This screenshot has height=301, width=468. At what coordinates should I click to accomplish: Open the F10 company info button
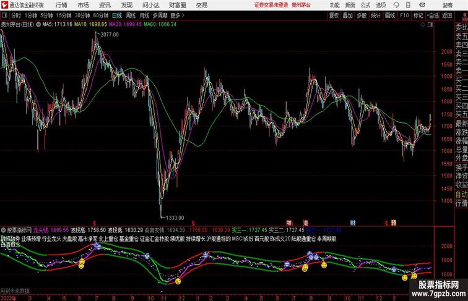click(404, 15)
